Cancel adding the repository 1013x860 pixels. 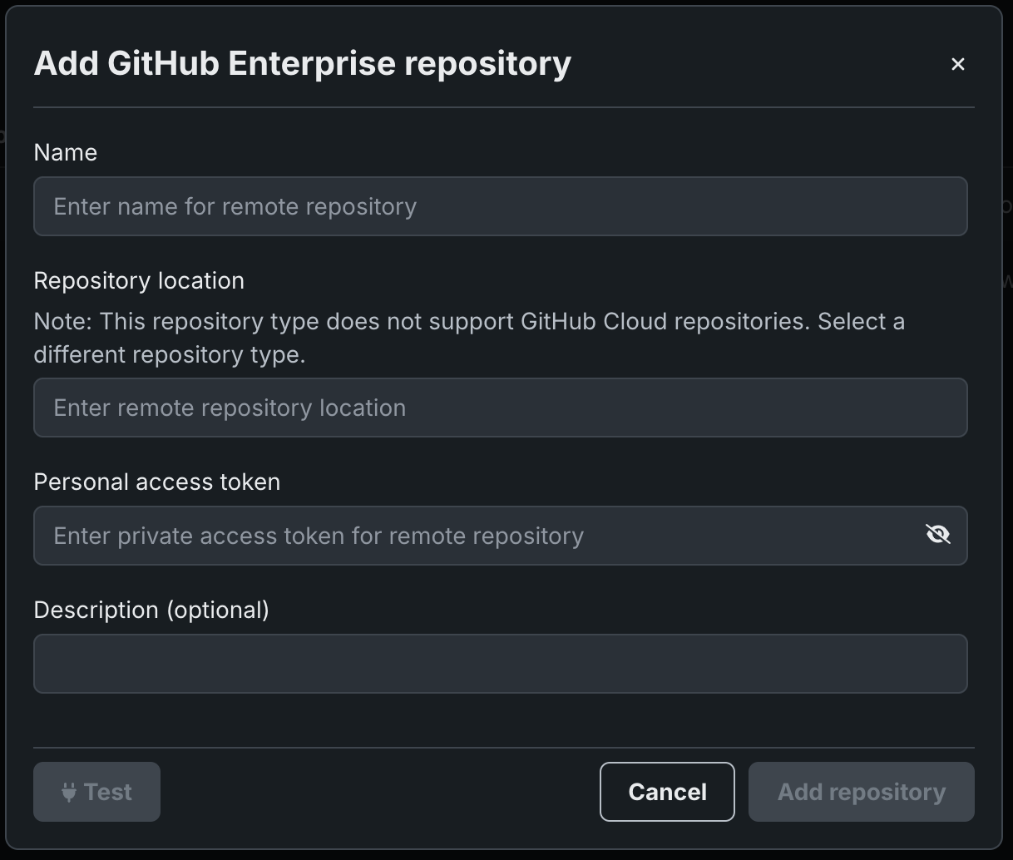[667, 792]
